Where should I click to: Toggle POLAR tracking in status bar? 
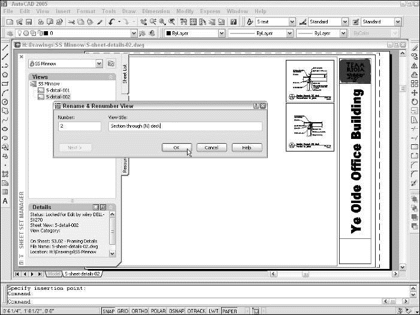[158, 311]
